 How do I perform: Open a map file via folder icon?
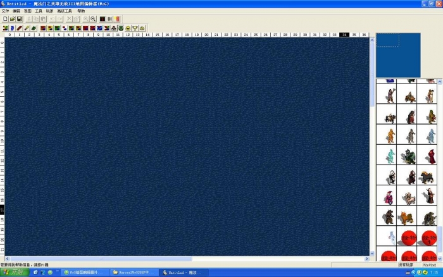point(12,19)
